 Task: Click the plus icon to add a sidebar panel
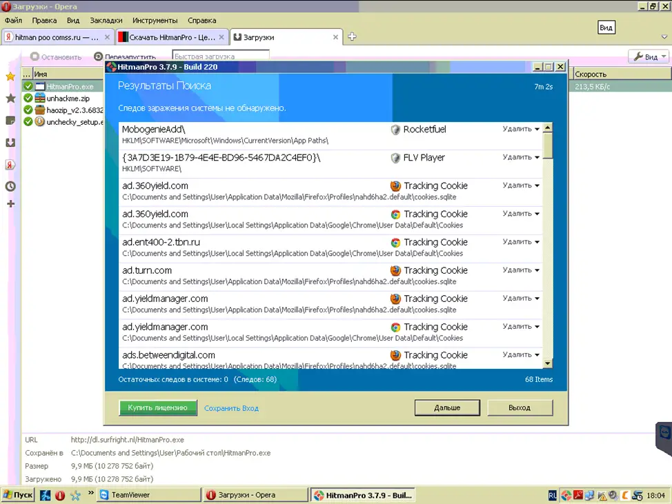coord(10,204)
